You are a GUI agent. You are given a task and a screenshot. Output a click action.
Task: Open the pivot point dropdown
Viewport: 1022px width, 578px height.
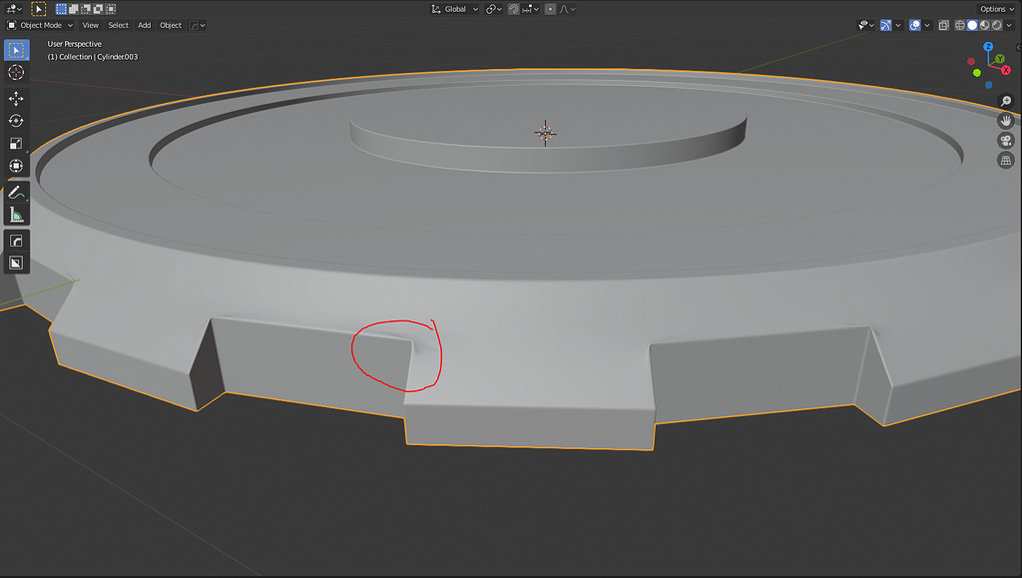click(x=494, y=9)
